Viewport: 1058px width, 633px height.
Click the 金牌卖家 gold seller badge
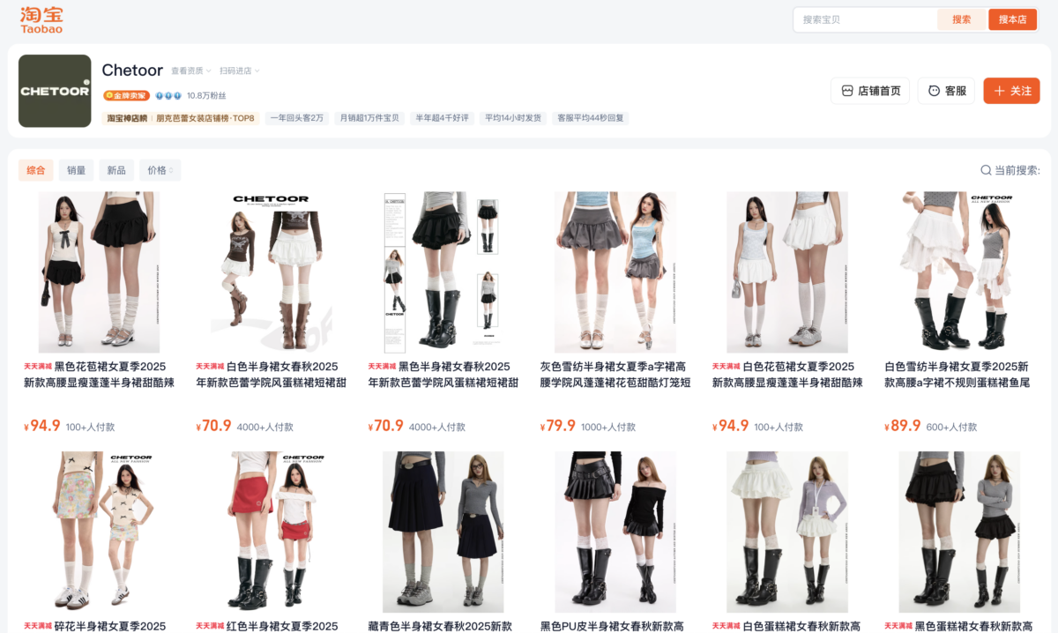[126, 95]
